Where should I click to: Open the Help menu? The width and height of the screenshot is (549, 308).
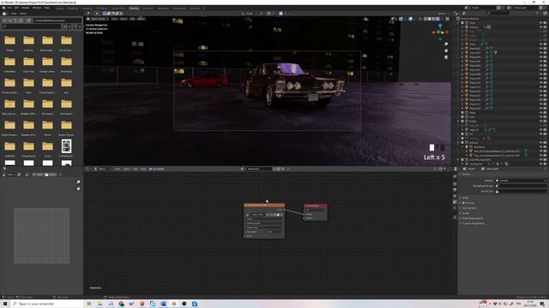[x=47, y=8]
